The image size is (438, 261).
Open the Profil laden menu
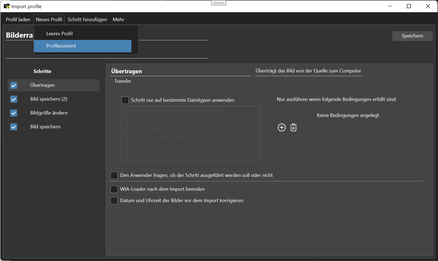pos(18,20)
